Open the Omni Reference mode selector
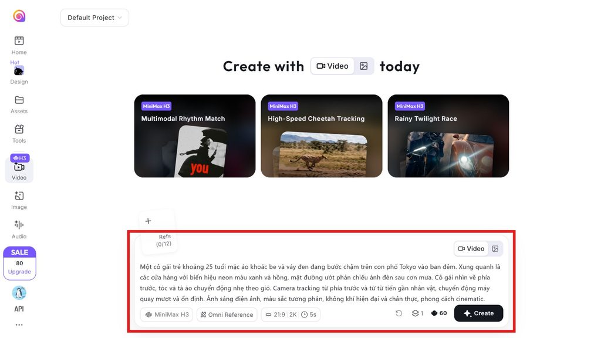601x338 pixels. pos(227,315)
